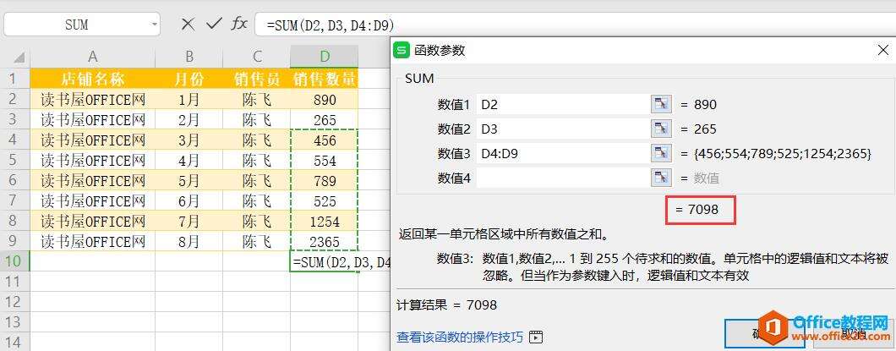Click the 店铺名称 header cell
Image resolution: width=896 pixels, height=351 pixels.
coord(93,79)
